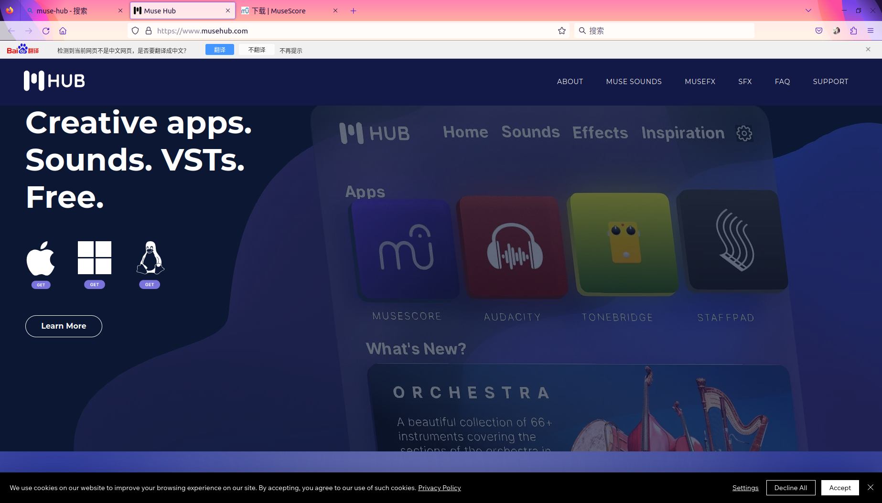The height and width of the screenshot is (503, 882).
Task: Open the Firefox extensions icon
Action: coord(853,31)
